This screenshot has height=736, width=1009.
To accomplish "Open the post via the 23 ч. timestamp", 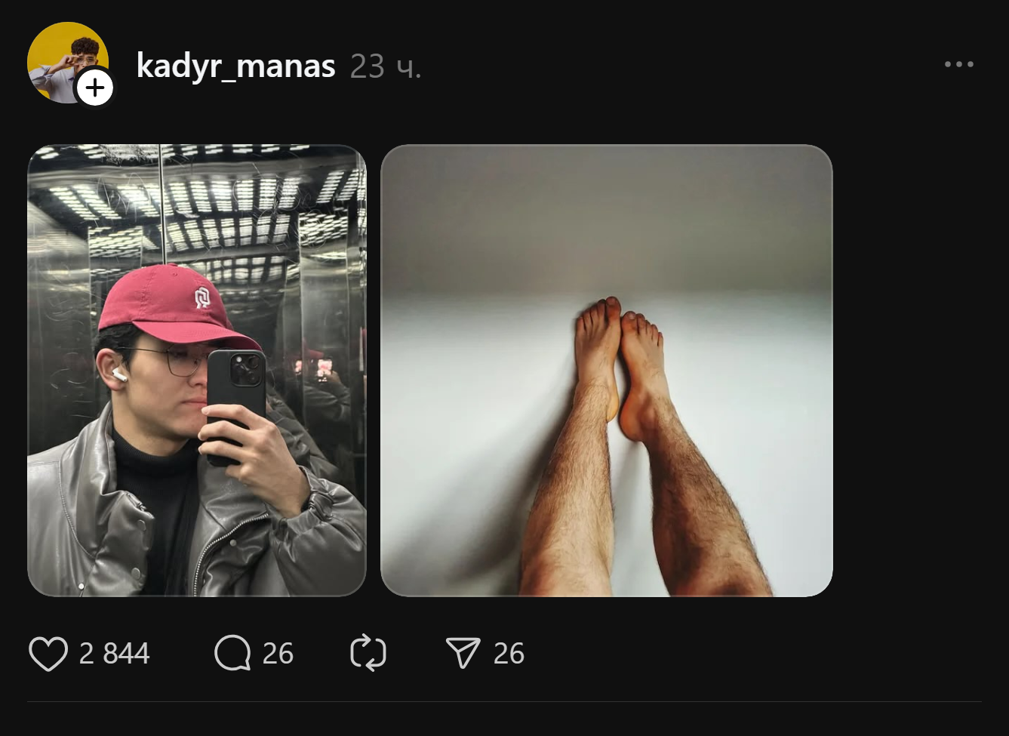I will [386, 67].
